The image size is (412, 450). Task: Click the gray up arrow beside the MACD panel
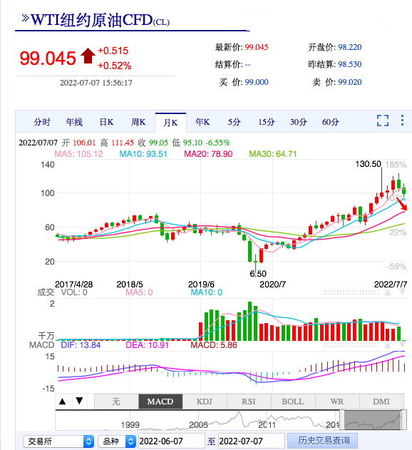[x=387, y=345]
